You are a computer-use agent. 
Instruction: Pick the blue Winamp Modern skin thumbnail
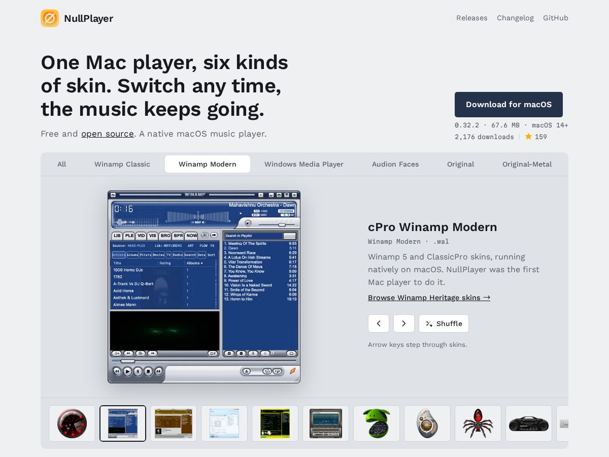point(123,423)
